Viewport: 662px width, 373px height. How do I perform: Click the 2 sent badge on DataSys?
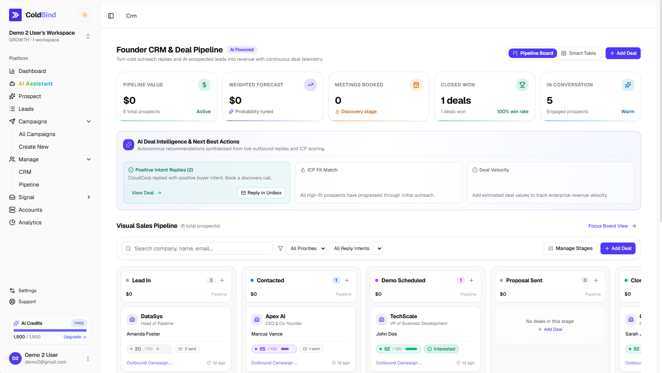click(187, 349)
